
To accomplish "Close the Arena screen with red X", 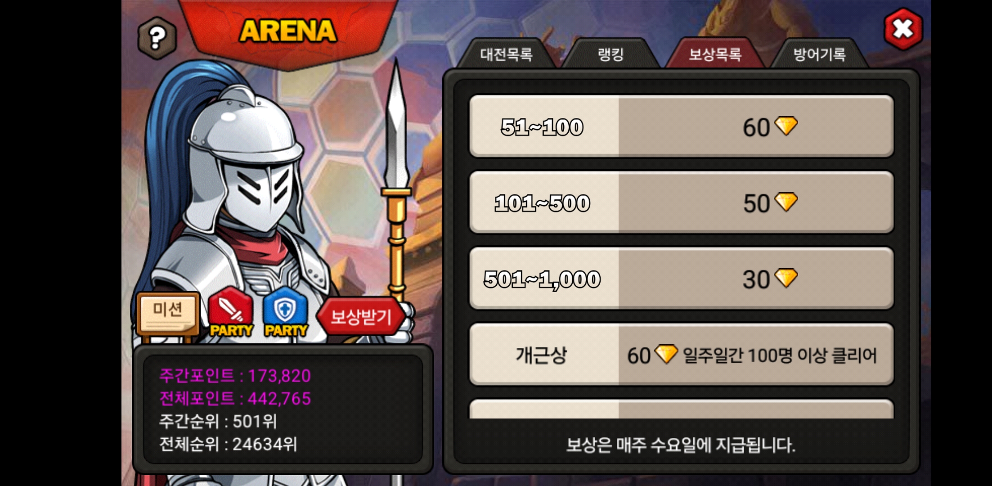I will (903, 29).
